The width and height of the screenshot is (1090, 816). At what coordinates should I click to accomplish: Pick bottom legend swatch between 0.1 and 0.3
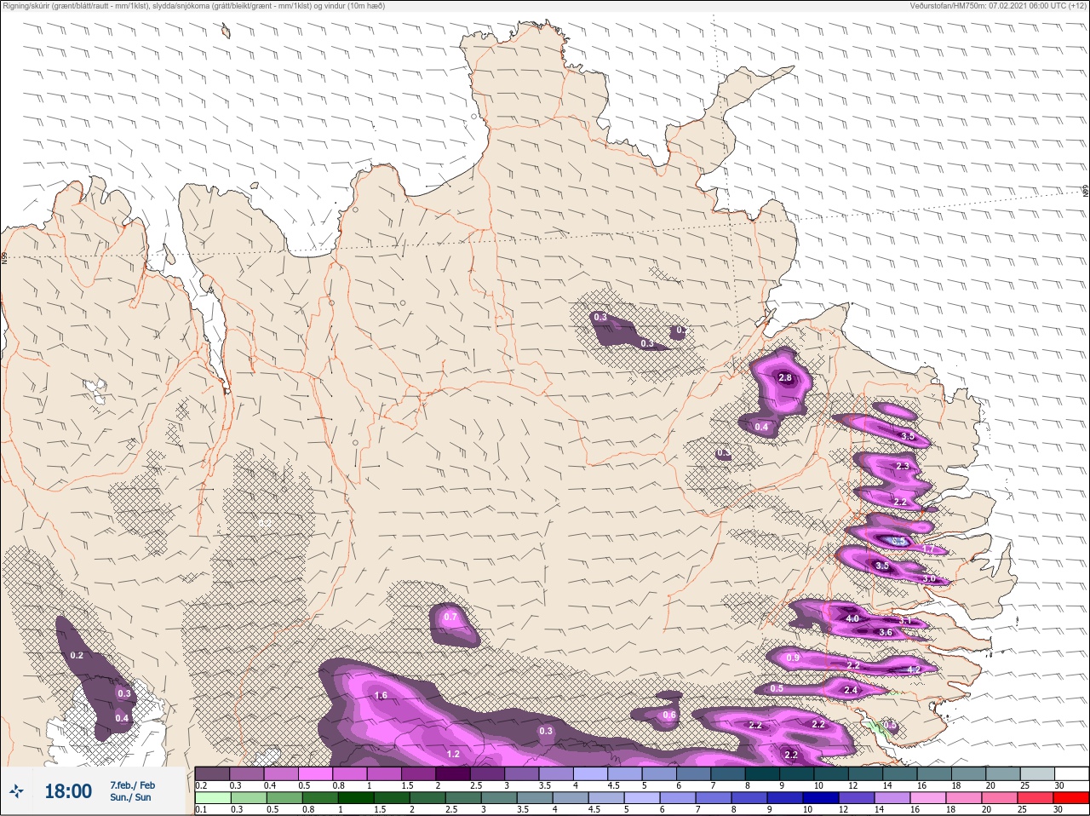[213, 798]
